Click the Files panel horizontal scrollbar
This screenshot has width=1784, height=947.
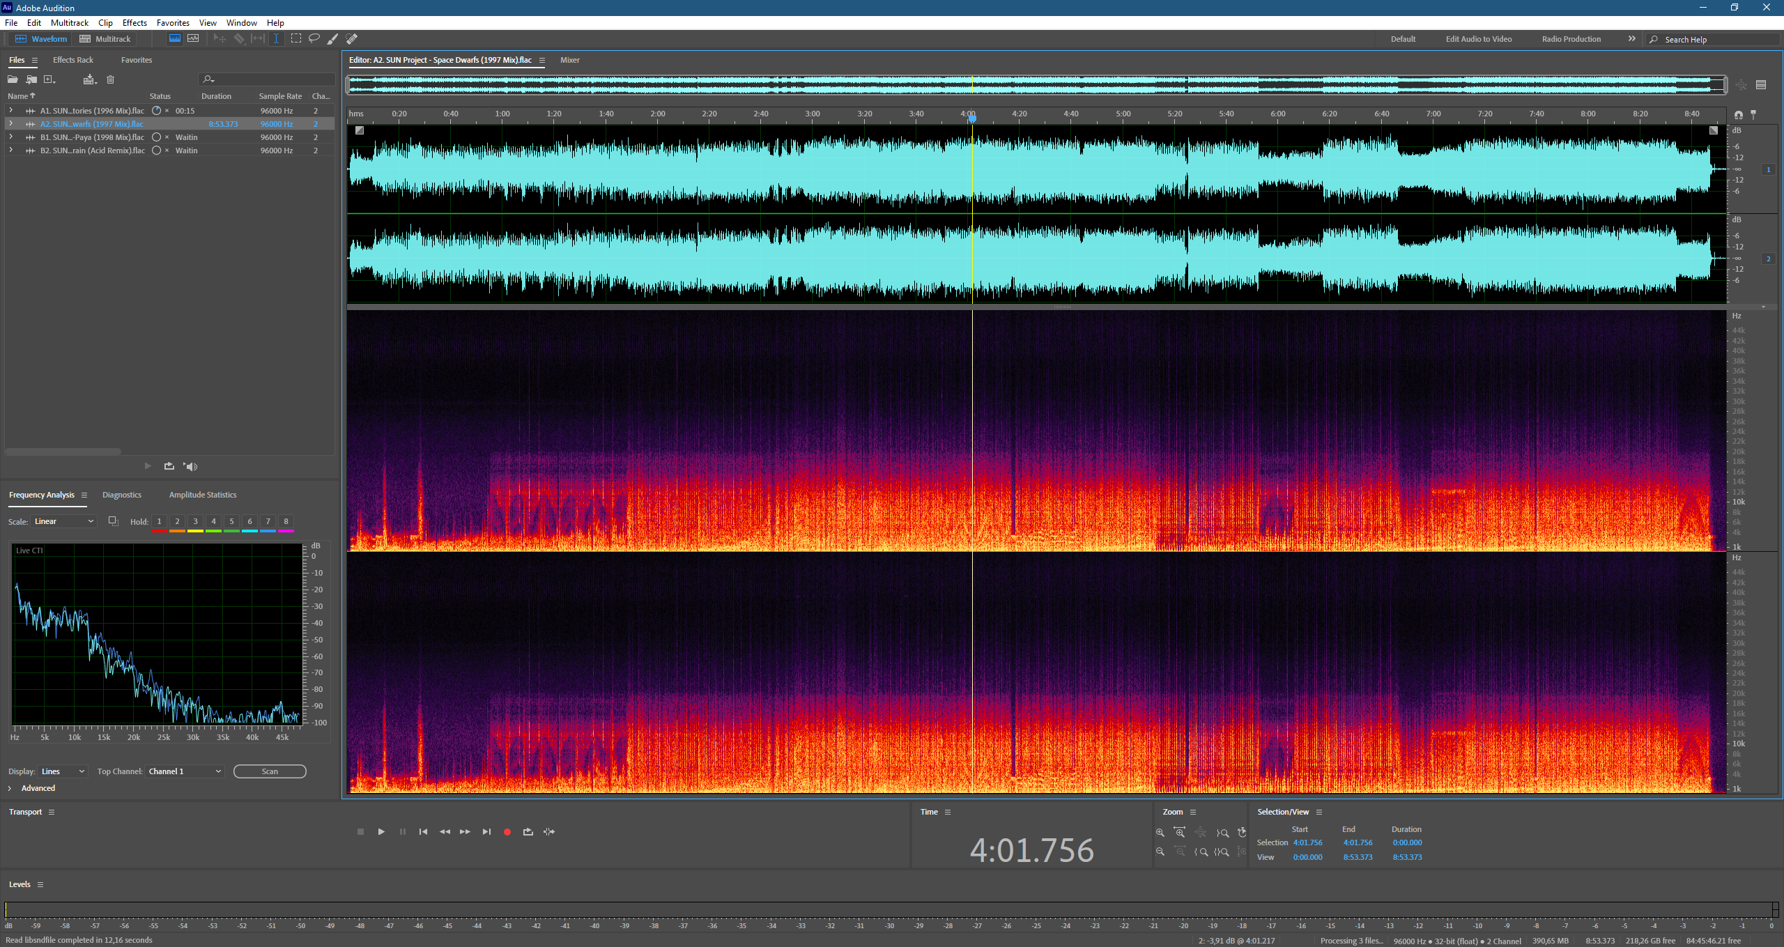[x=63, y=452]
